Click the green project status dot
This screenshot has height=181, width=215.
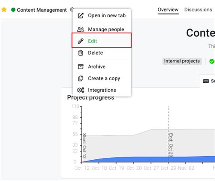(13, 10)
